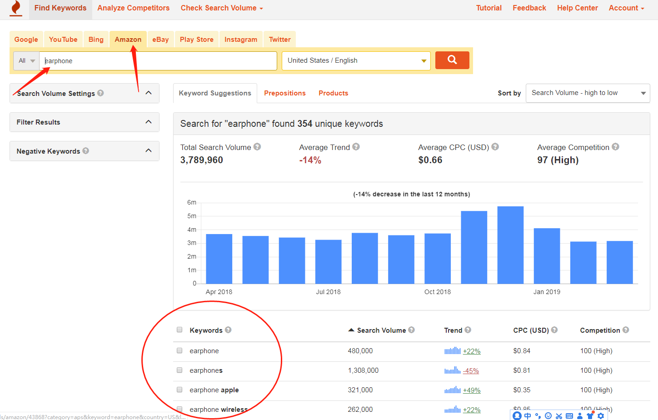Open the All category dropdown
658x420 pixels.
click(26, 60)
